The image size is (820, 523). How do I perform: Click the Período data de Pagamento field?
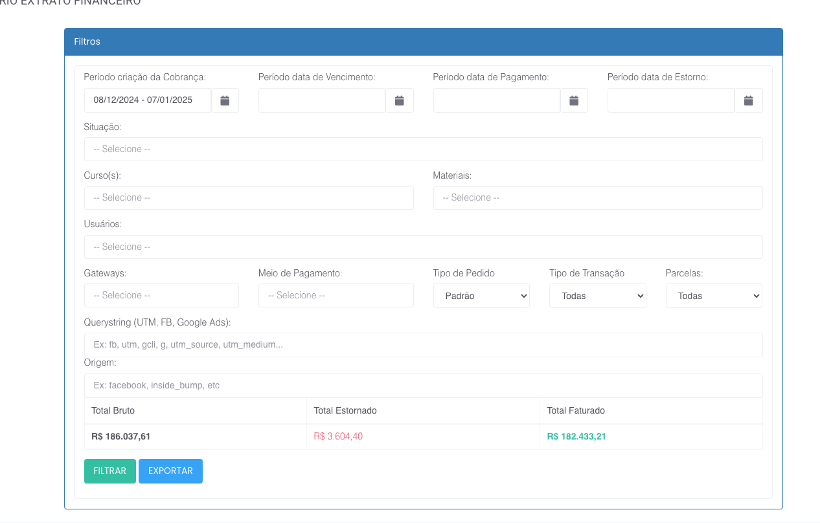pos(496,100)
